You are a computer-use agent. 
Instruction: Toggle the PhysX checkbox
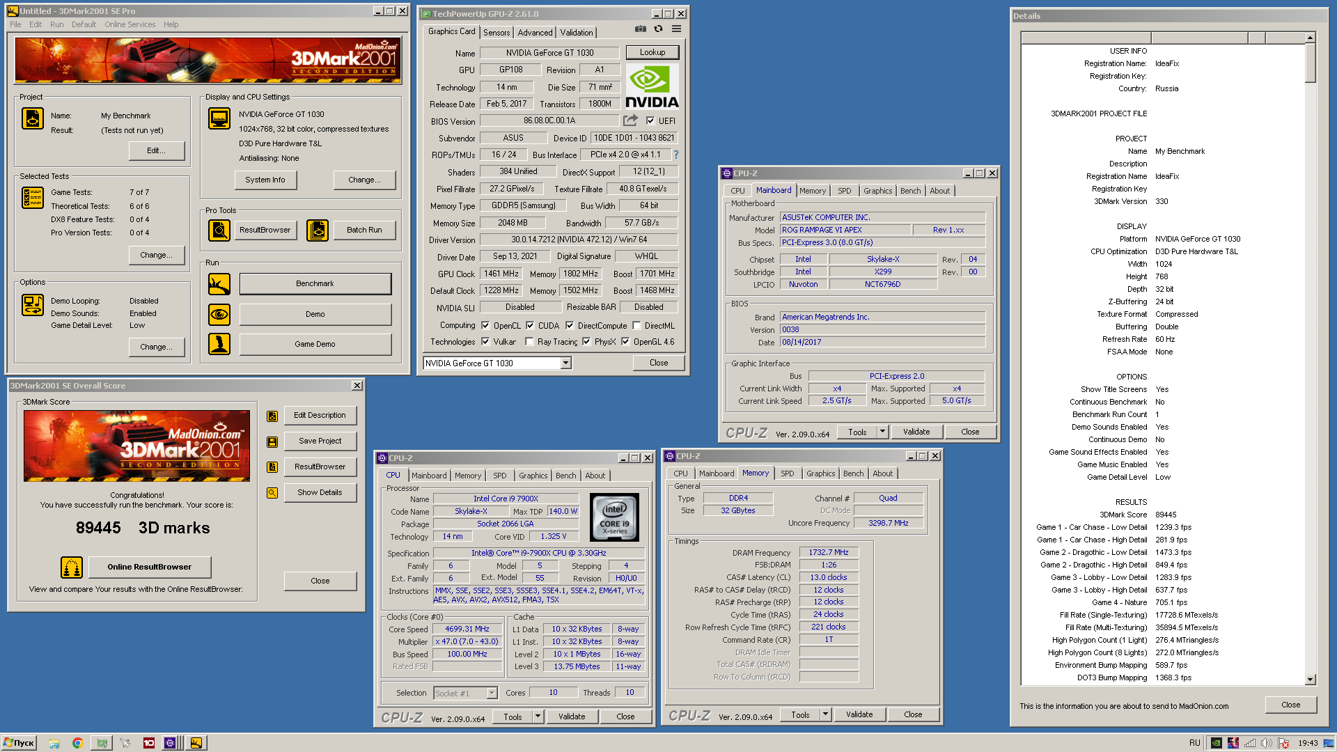(586, 341)
